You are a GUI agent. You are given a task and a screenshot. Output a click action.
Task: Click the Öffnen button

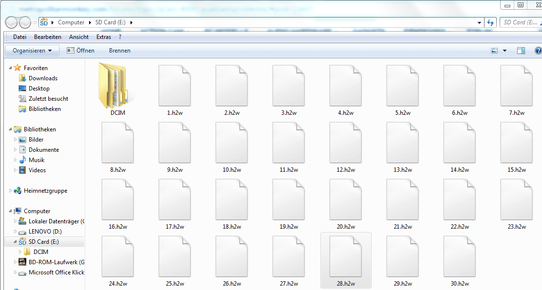81,51
